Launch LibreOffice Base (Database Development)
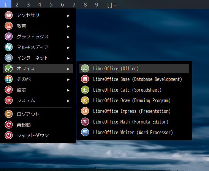The width and height of the screenshot is (209, 171). coord(134,79)
